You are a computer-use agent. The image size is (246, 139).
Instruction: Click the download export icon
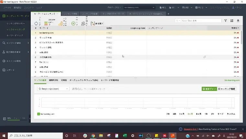pyautogui.click(x=238, y=20)
